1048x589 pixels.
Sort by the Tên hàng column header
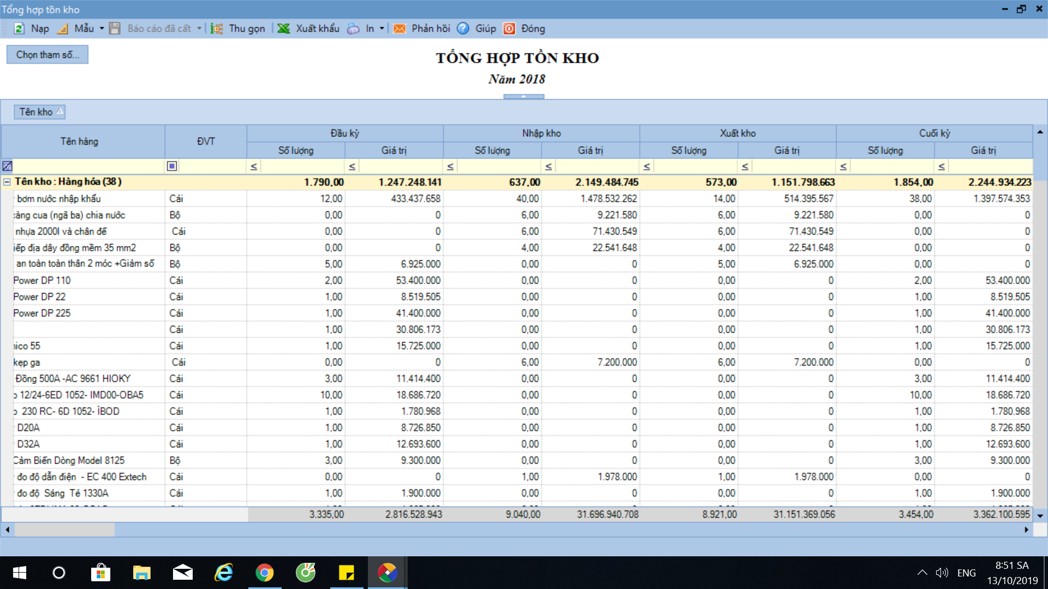click(83, 142)
